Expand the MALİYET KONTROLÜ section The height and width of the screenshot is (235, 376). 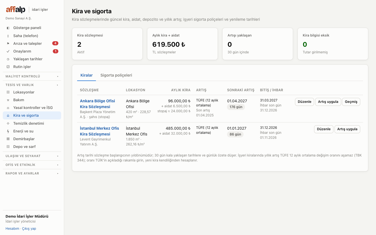32,76
